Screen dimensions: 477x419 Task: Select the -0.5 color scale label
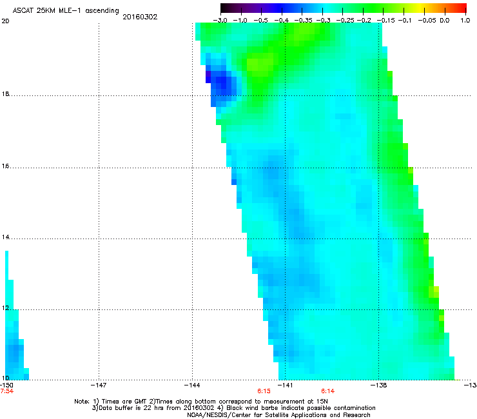pos(260,21)
